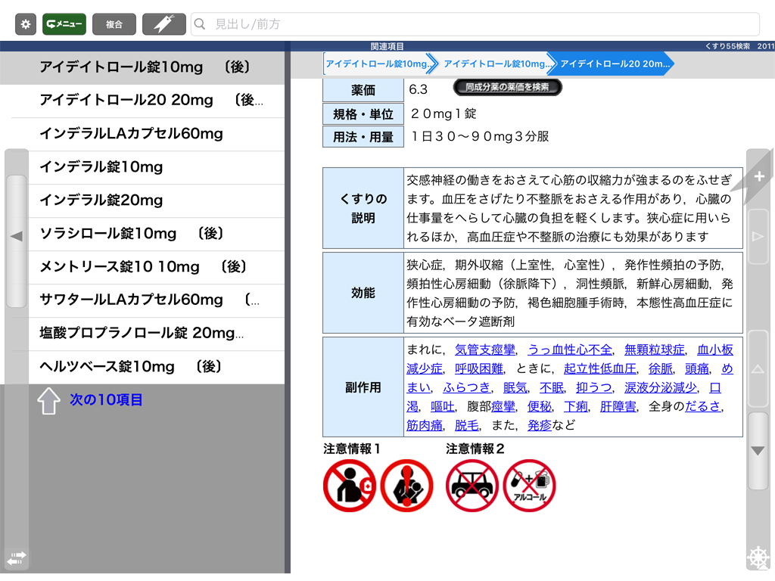Click the 副作用 row header cell
Viewport: 775px width, 581px height.
pyautogui.click(x=363, y=387)
